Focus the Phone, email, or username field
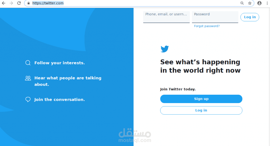 click(x=166, y=17)
